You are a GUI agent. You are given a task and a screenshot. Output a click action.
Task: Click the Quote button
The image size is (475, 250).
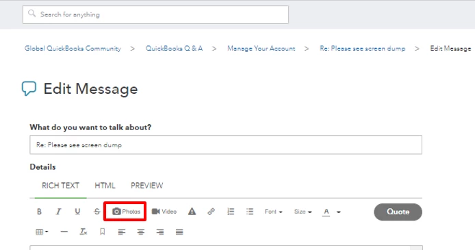[x=398, y=212]
